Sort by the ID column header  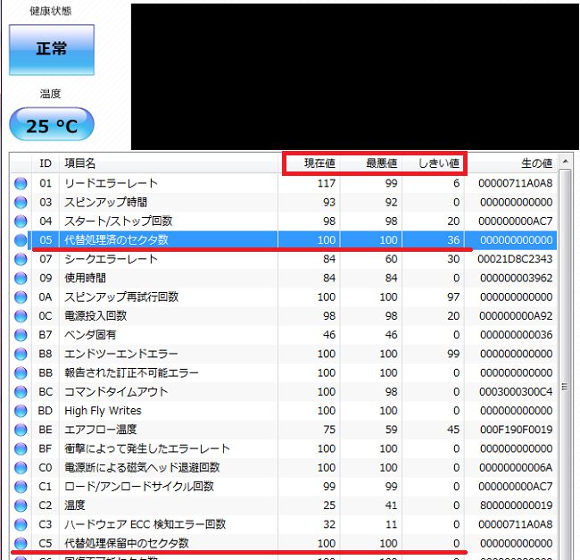(46, 163)
